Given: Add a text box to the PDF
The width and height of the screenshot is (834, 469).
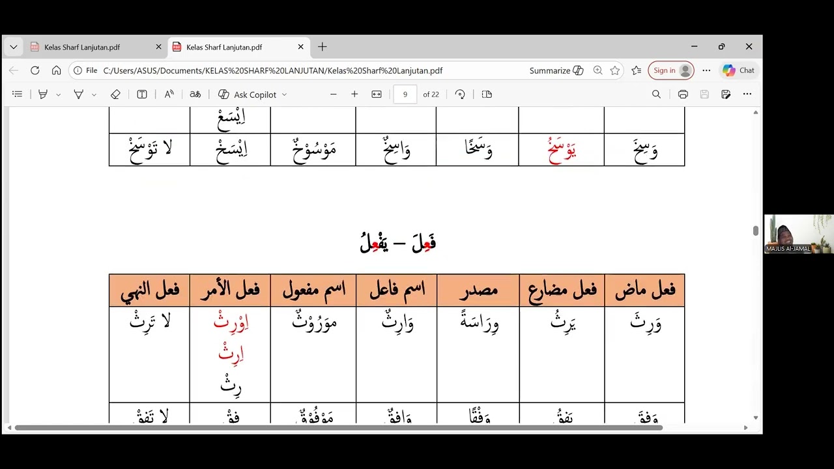Looking at the screenshot, I should (x=142, y=94).
